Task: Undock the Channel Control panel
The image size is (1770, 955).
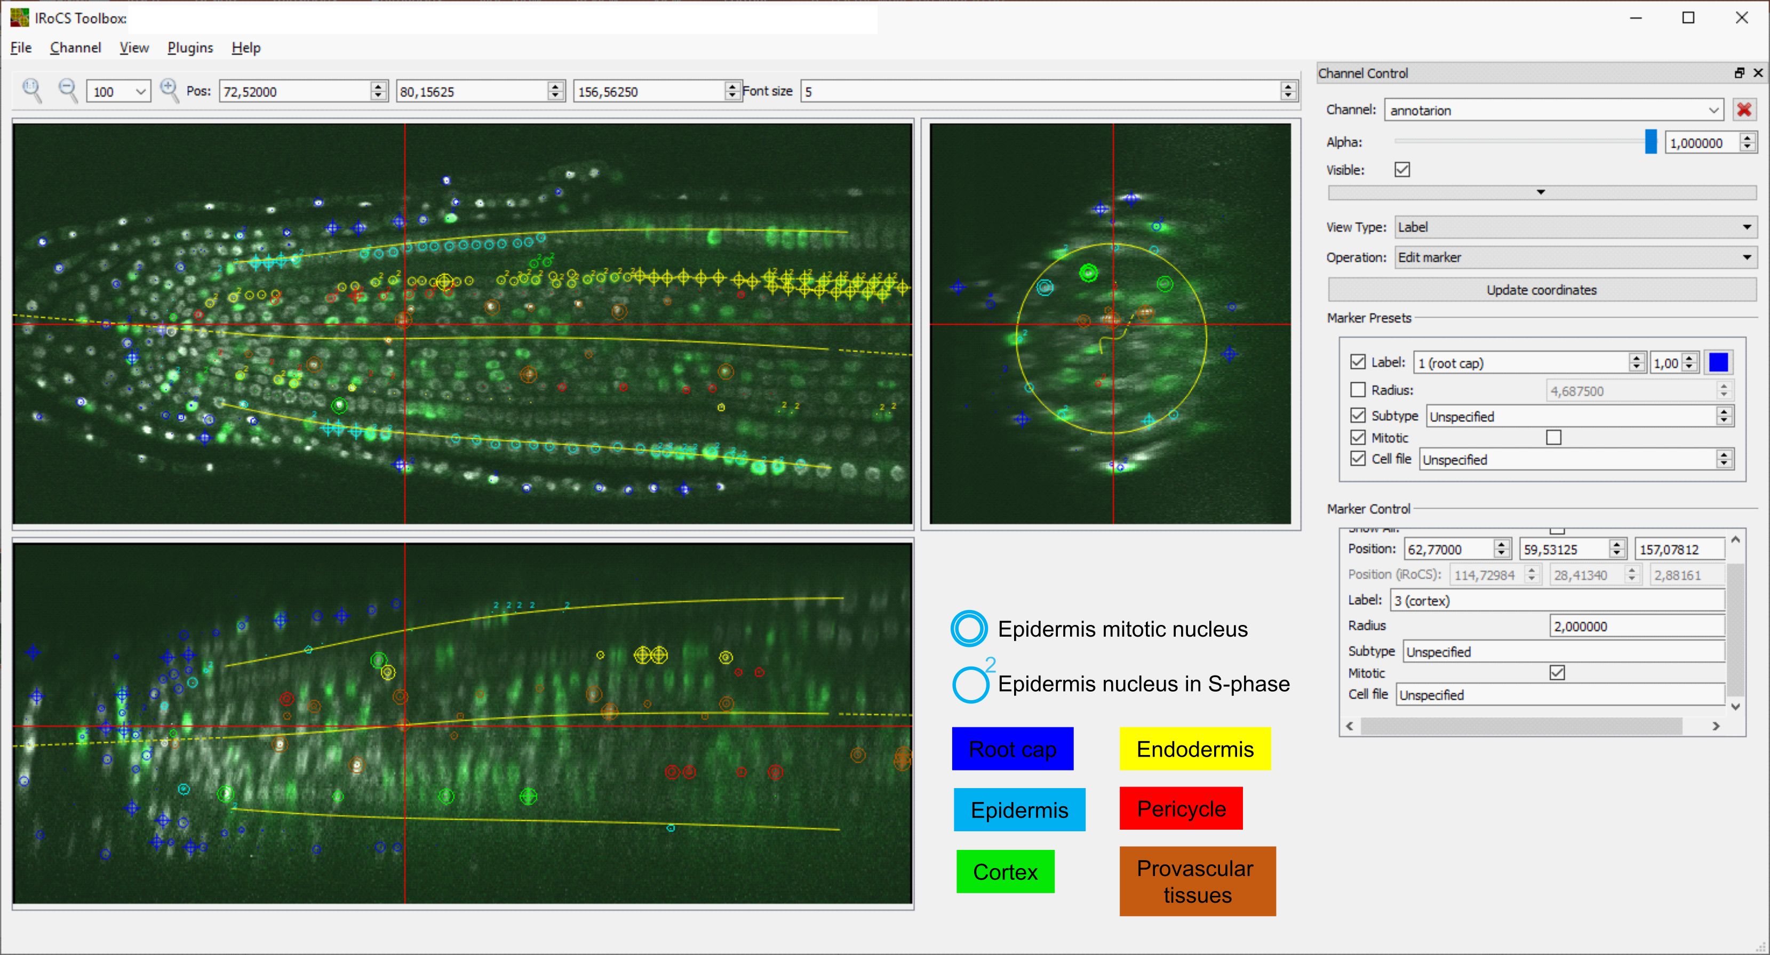Action: click(1739, 73)
